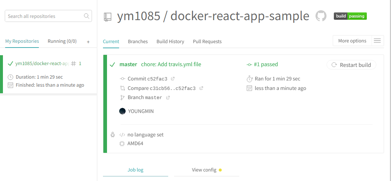The image size is (391, 181).
Task: Open build number 1 link in sidebar
Action: (80, 64)
